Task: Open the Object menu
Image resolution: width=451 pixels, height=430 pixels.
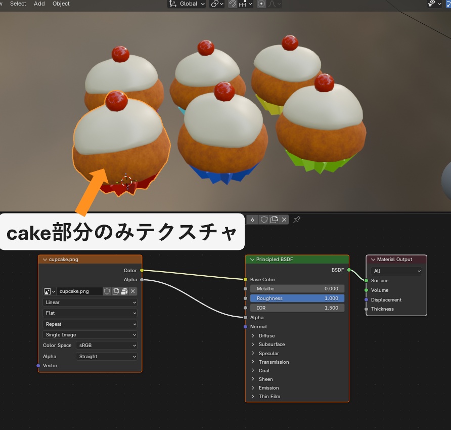Action: (x=61, y=4)
